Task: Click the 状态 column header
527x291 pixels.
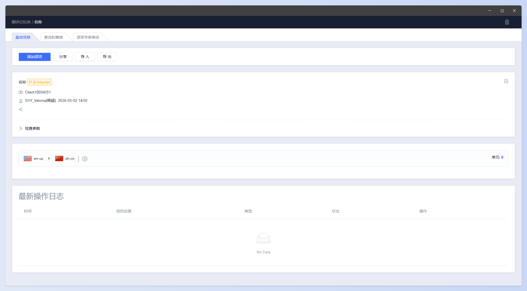Action: [336, 211]
